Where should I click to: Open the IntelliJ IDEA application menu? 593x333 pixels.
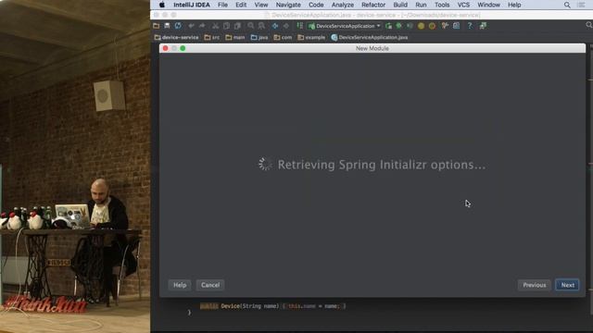[x=192, y=5]
